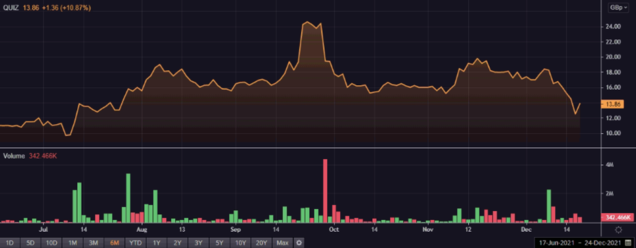
Task: Select the 1D time range button
Action: (9, 243)
